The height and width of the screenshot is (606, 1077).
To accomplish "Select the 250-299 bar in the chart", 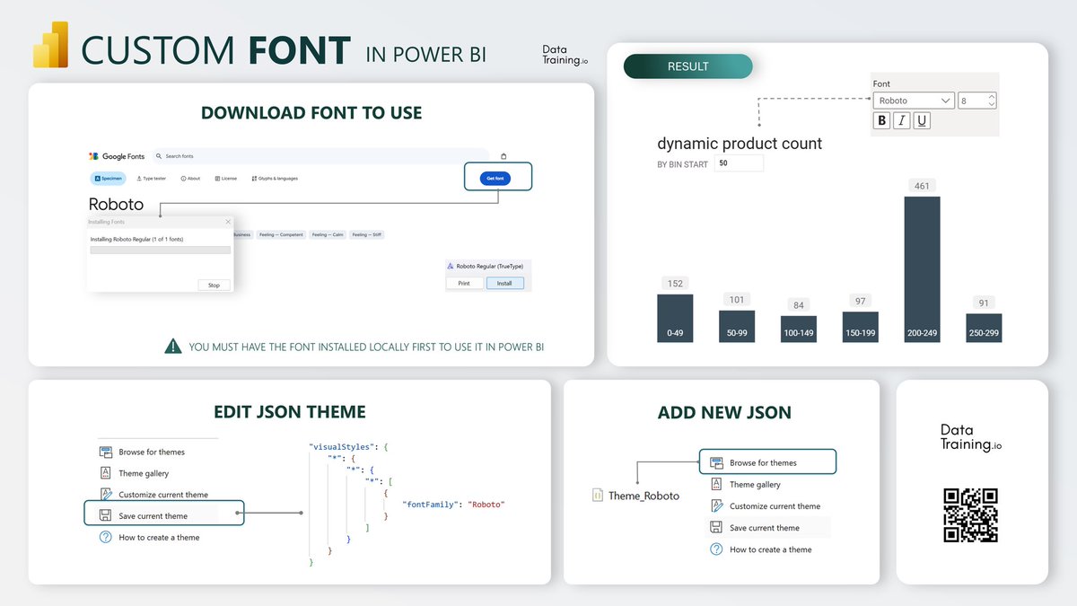I will click(x=984, y=328).
